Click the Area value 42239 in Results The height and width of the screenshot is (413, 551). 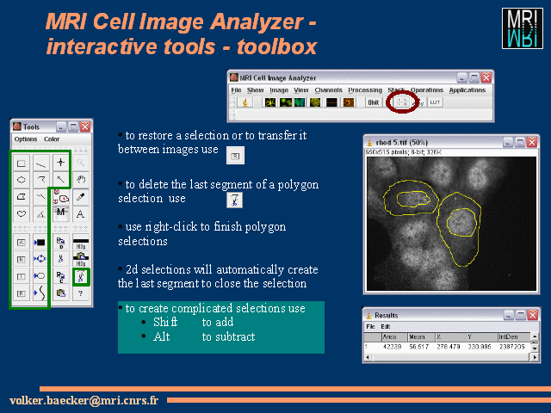pos(392,347)
